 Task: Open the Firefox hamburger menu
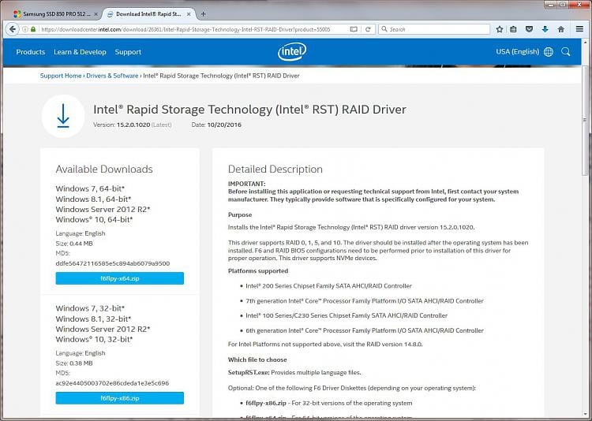pyautogui.click(x=579, y=29)
